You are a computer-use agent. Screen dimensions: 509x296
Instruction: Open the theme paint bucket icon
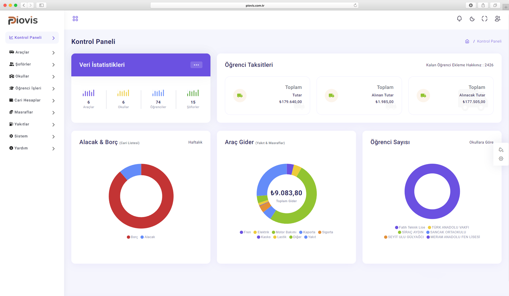point(501,150)
